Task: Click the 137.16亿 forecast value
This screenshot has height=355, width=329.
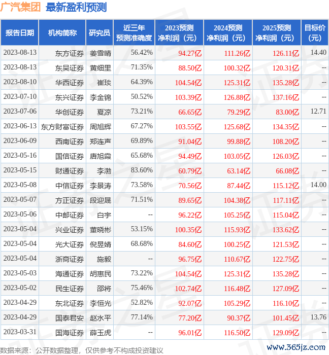Action: point(286,97)
